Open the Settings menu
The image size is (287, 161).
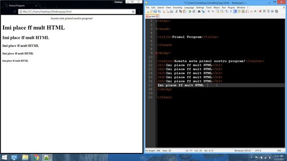click(200, 8)
